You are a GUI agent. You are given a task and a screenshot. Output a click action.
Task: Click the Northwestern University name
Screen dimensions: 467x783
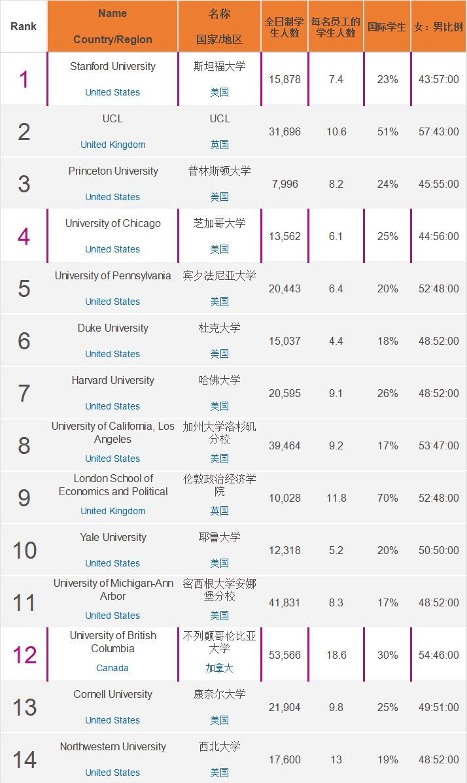pyautogui.click(x=112, y=747)
